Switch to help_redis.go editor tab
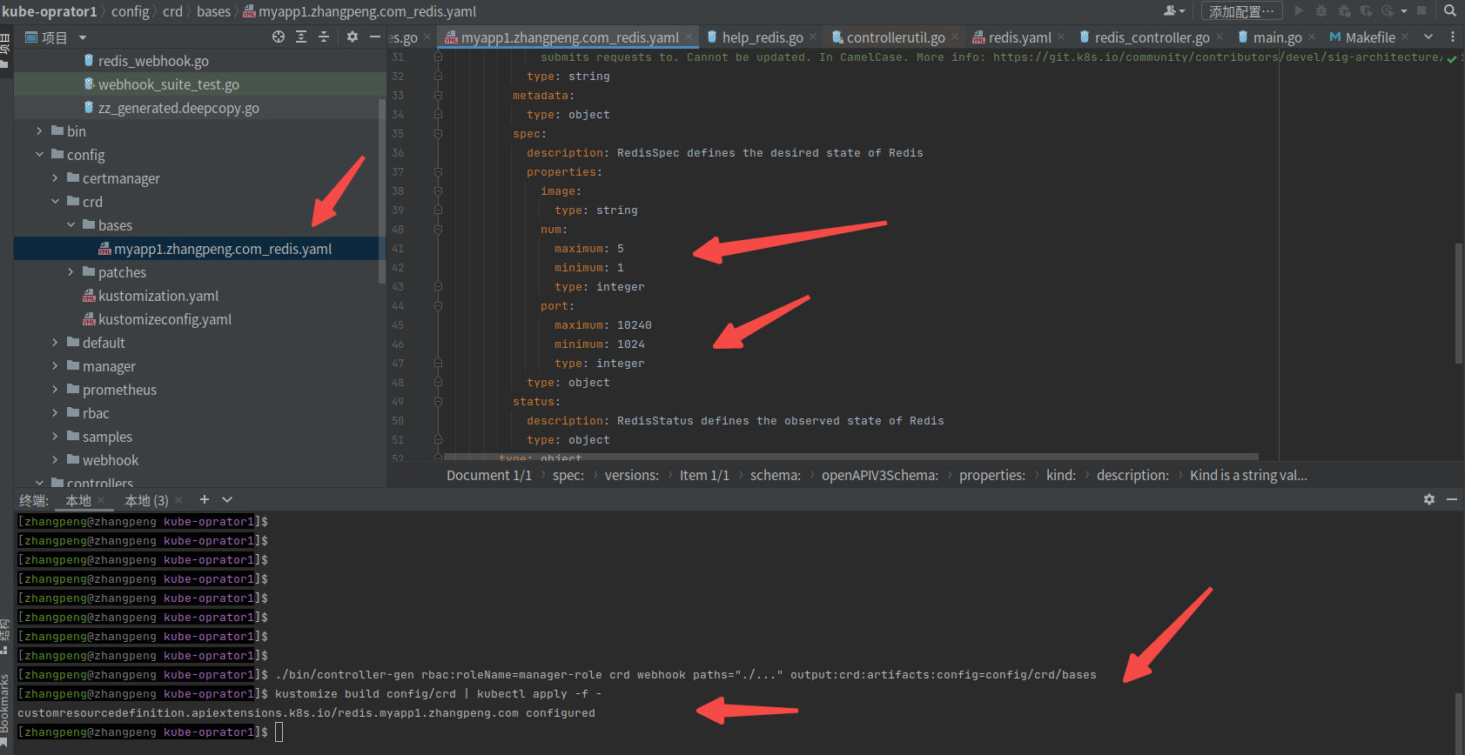 click(x=762, y=37)
